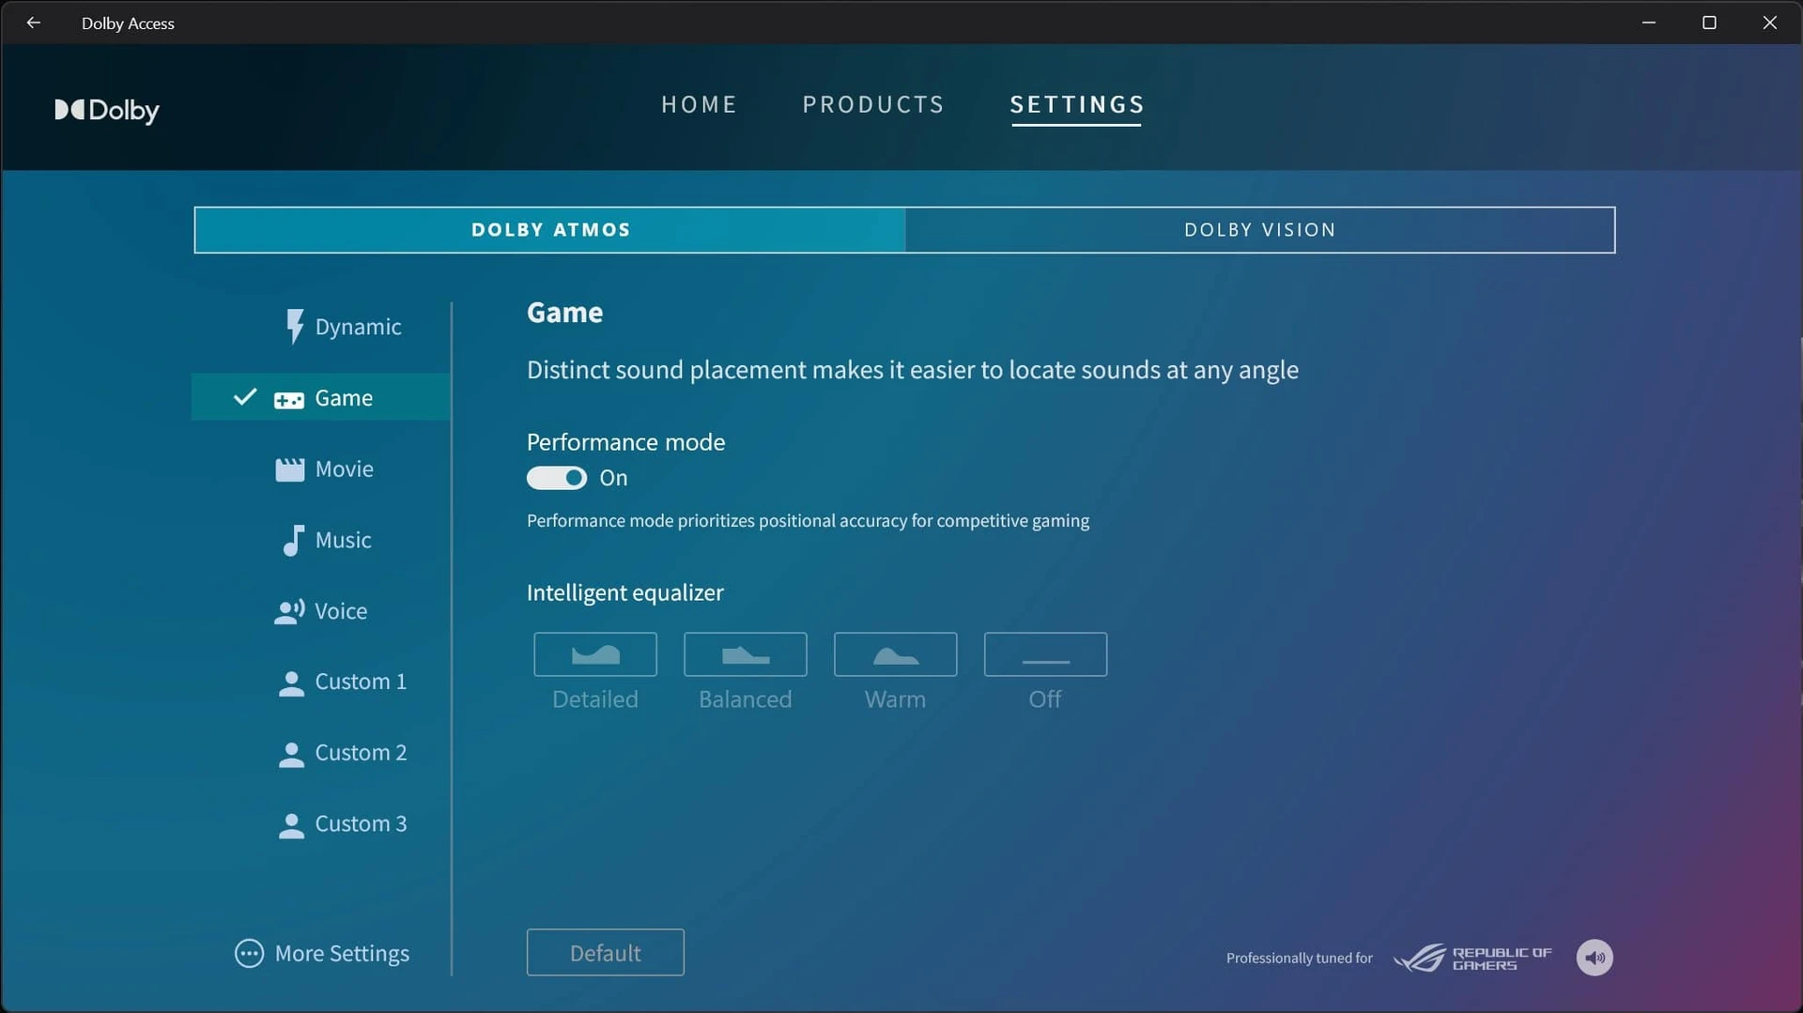Maximize the Dolby Access window
This screenshot has height=1013, width=1803.
pos(1709,23)
